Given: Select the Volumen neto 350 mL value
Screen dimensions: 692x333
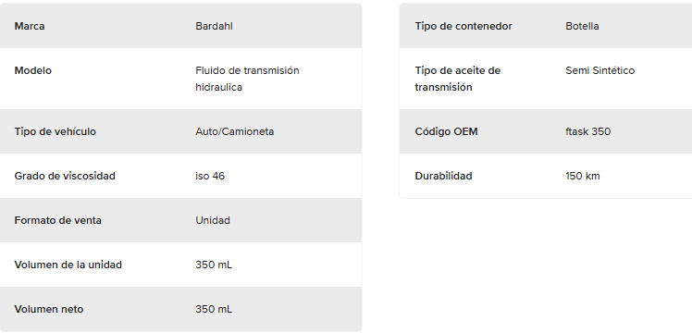Looking at the screenshot, I should pos(214,309).
